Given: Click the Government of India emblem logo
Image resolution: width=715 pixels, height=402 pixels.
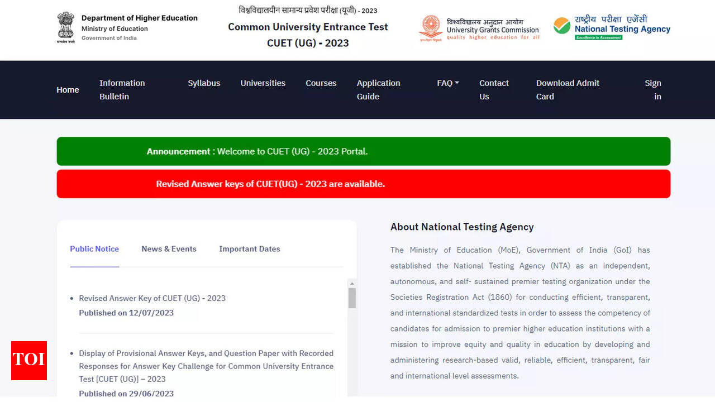Looking at the screenshot, I should click(x=65, y=27).
